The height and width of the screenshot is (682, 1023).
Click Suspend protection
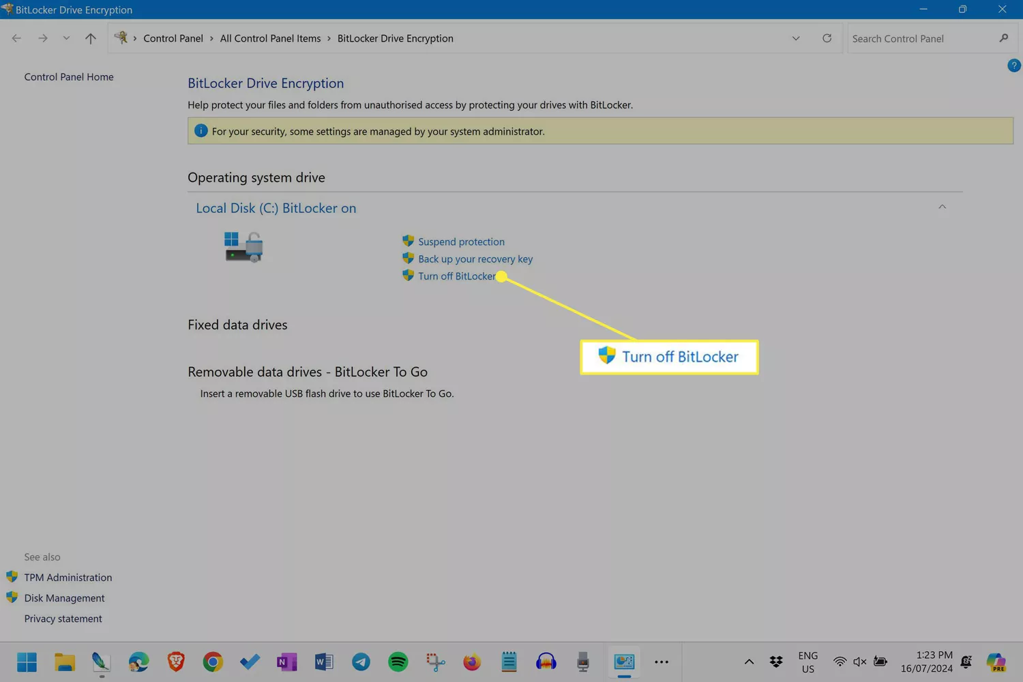point(461,241)
